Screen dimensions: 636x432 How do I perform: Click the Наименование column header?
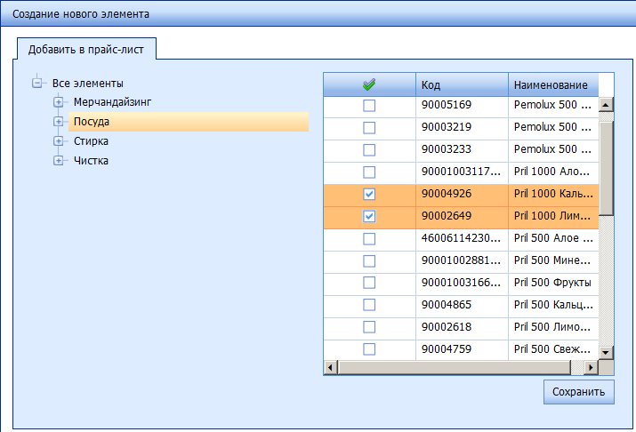(551, 84)
